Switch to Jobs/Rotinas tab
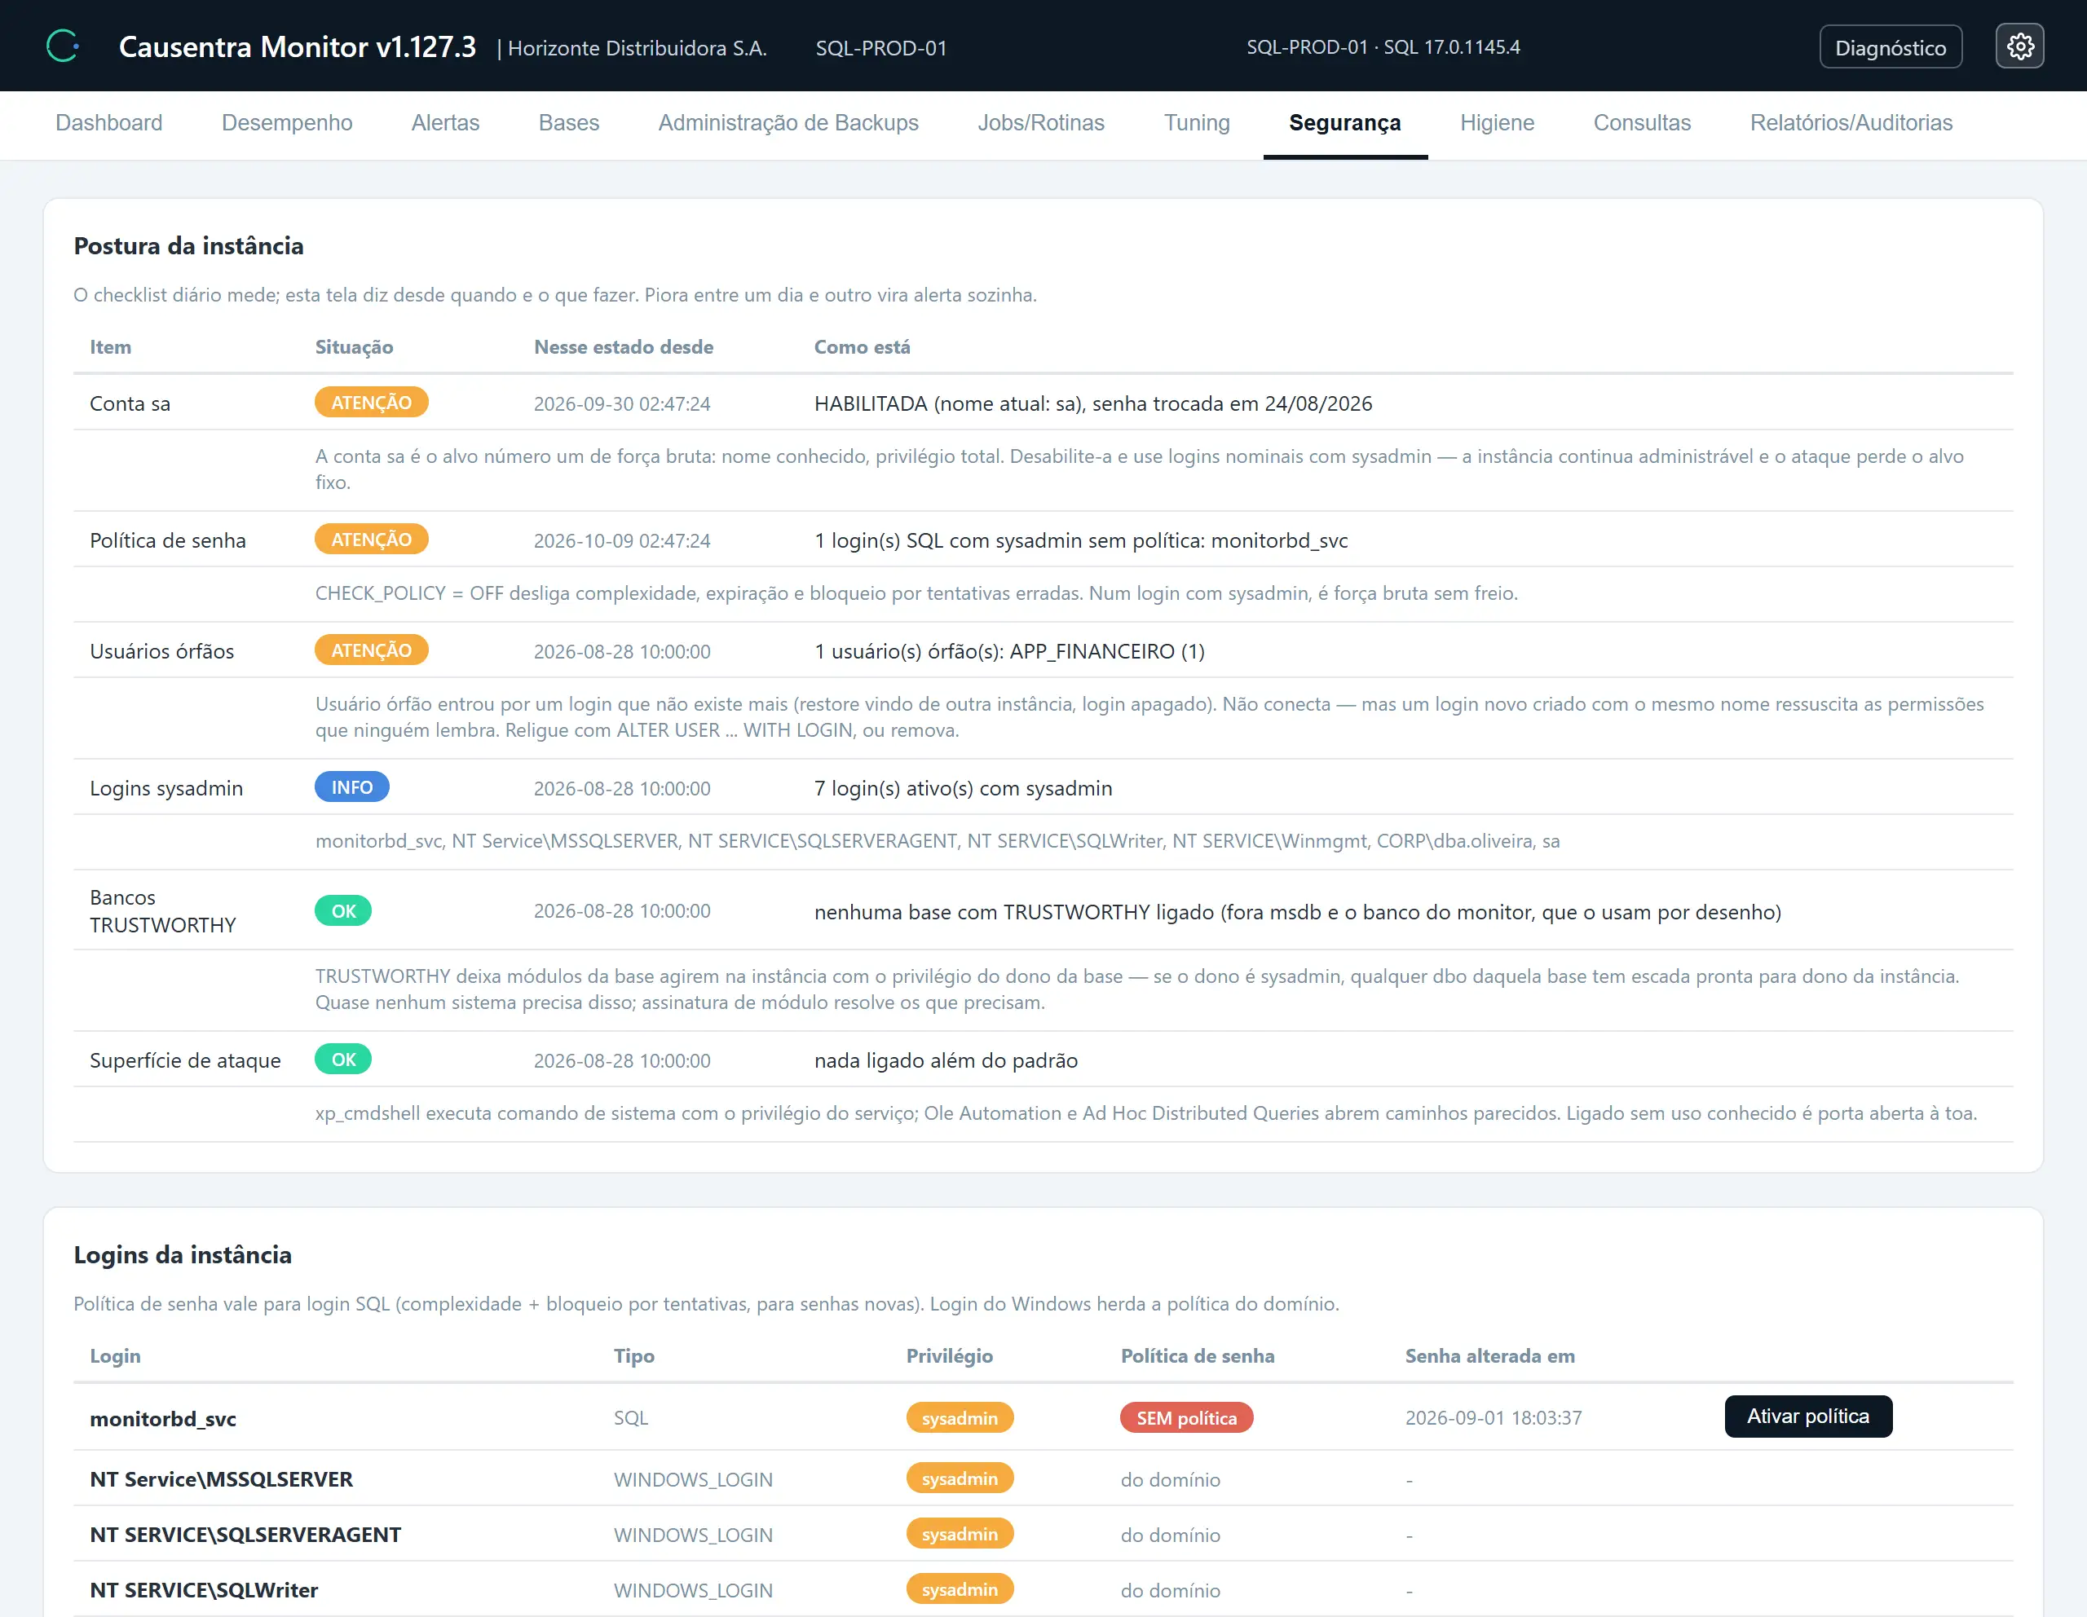2087x1617 pixels. (1040, 122)
